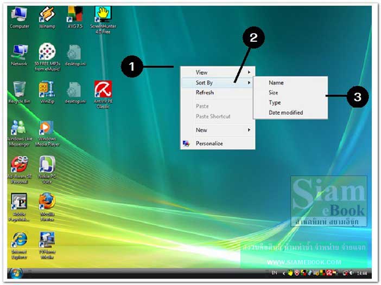Open the Windows Start orb

pyautogui.click(x=16, y=274)
